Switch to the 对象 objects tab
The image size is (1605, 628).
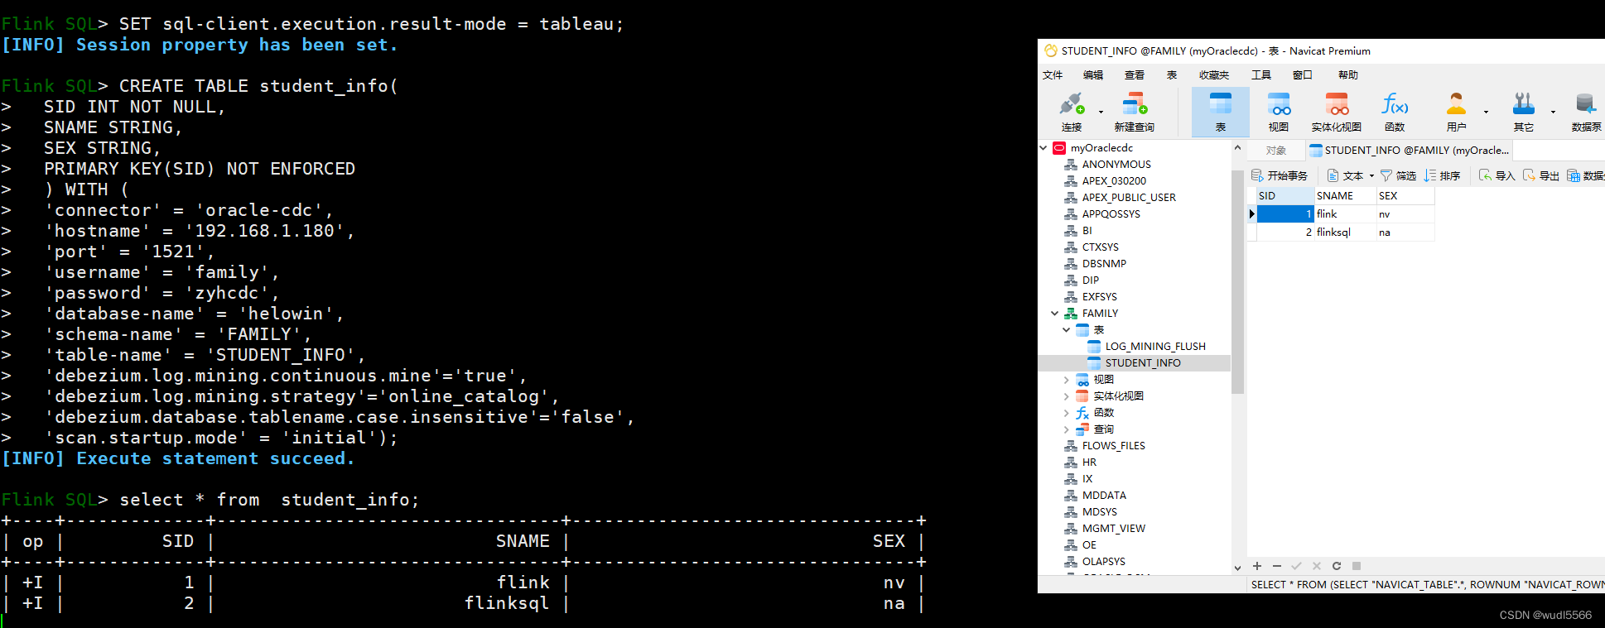(1276, 151)
